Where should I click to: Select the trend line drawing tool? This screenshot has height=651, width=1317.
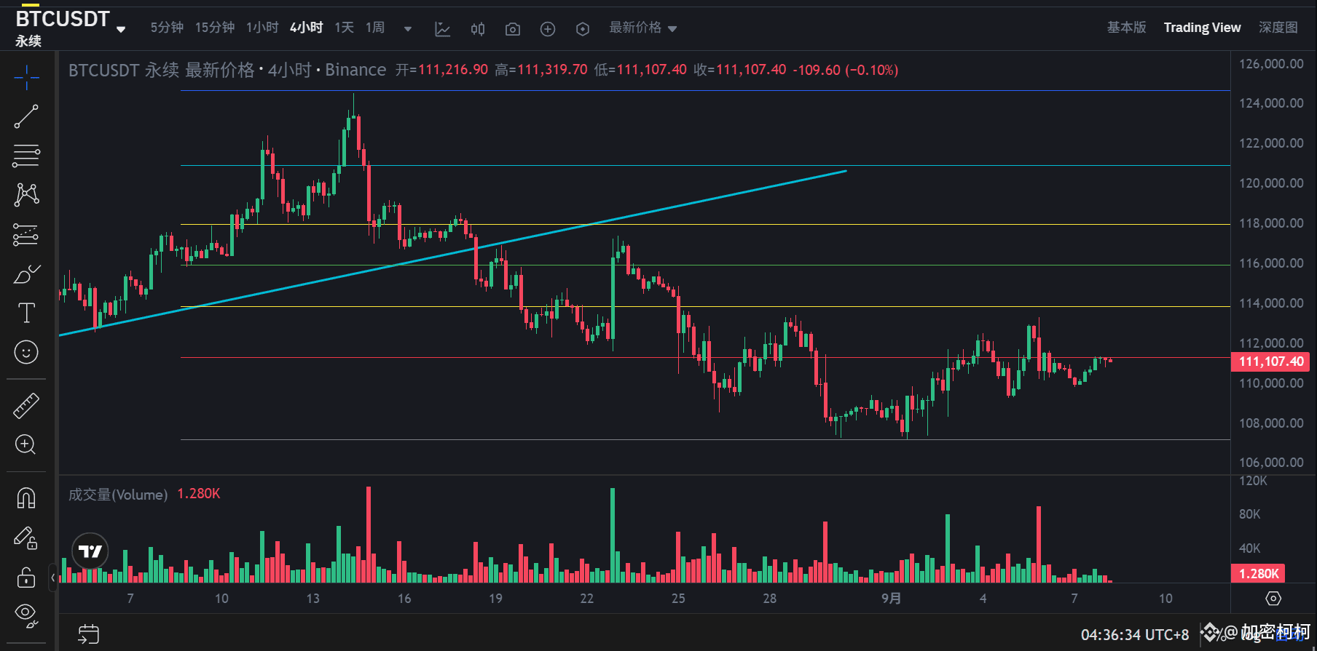[26, 116]
